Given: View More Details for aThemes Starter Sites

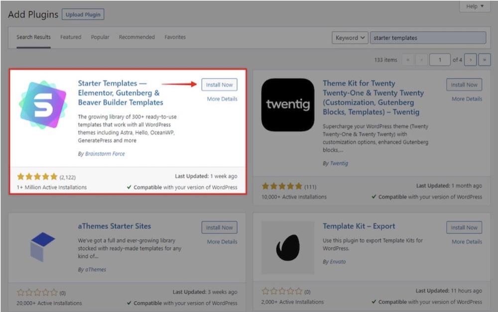Looking at the screenshot, I should click(222, 242).
